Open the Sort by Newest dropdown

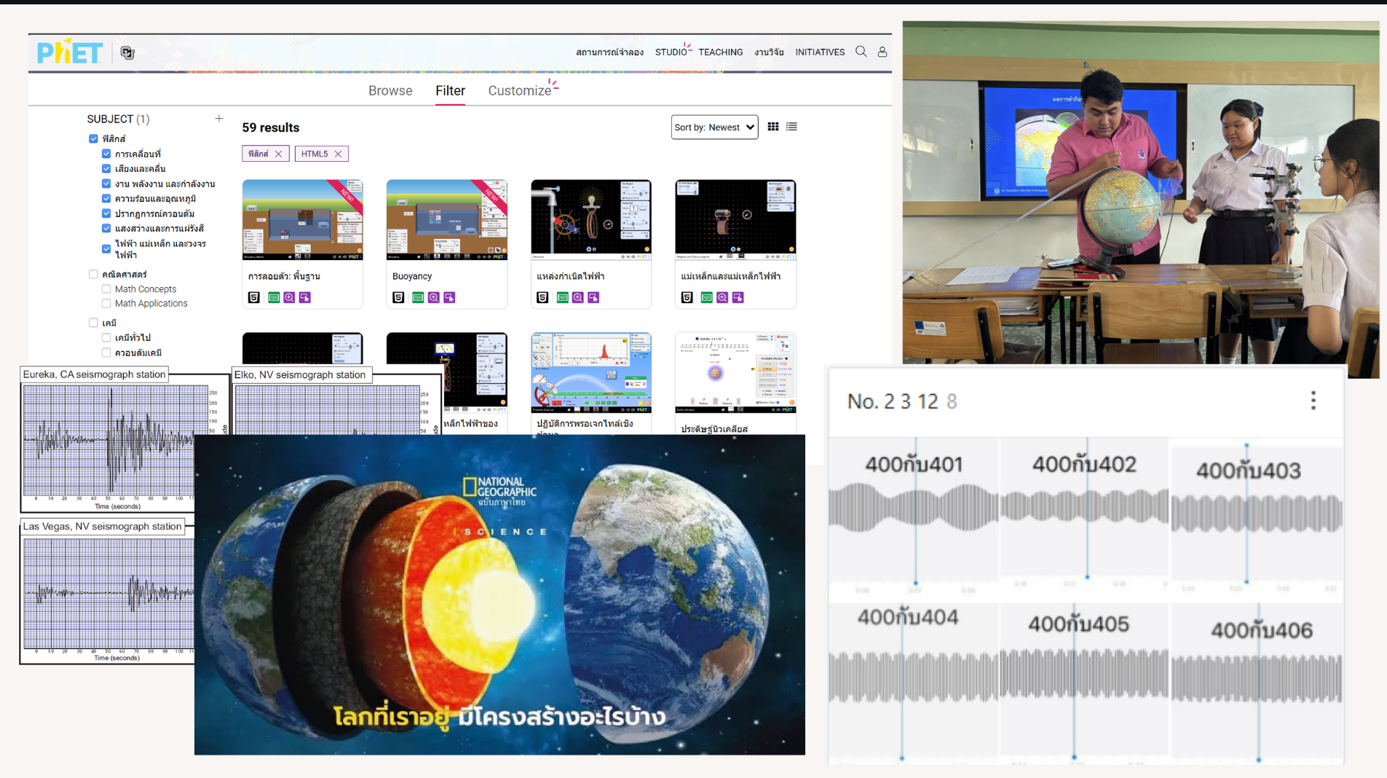[714, 127]
